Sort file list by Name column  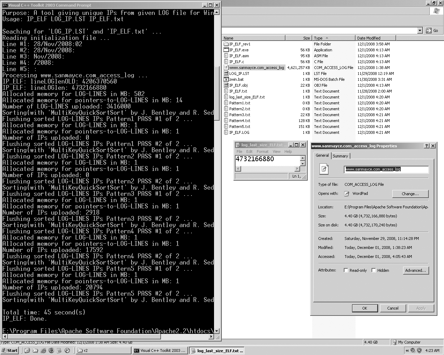(254, 38)
